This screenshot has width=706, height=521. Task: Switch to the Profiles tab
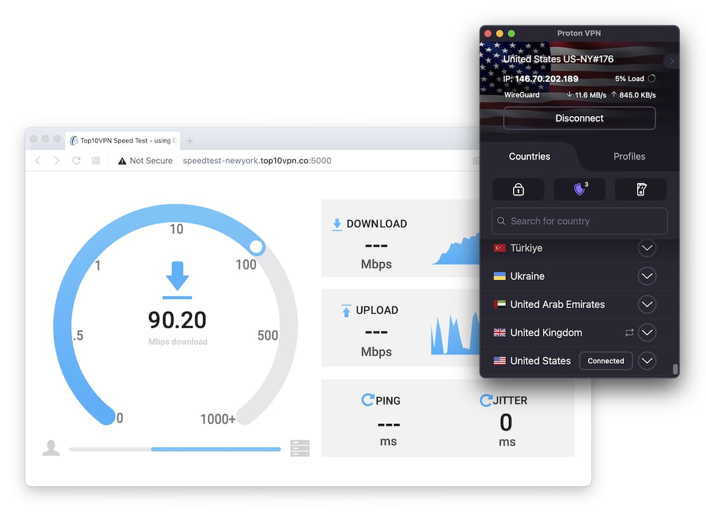(x=629, y=157)
